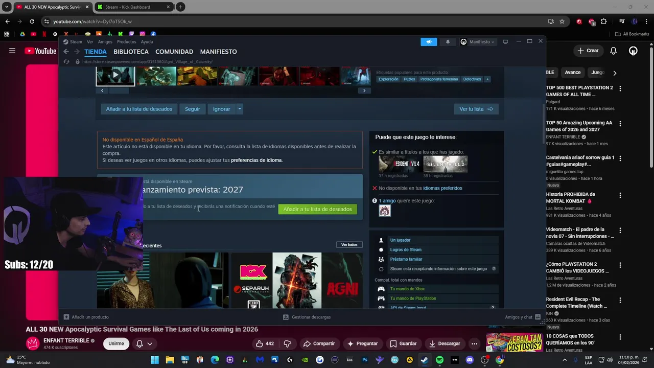Open preferencias de idioma link
The height and width of the screenshot is (368, 654).
click(x=256, y=160)
